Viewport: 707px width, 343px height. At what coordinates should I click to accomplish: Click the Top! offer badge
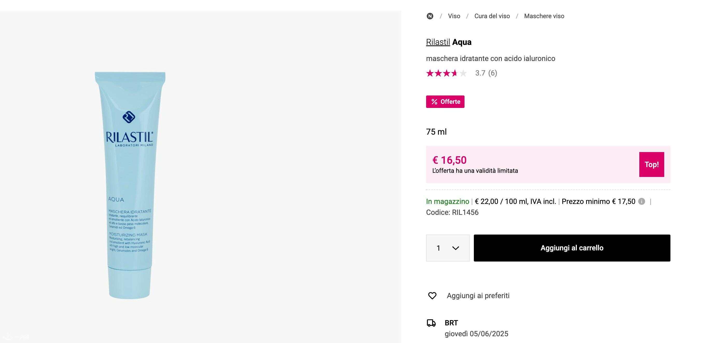pyautogui.click(x=651, y=164)
